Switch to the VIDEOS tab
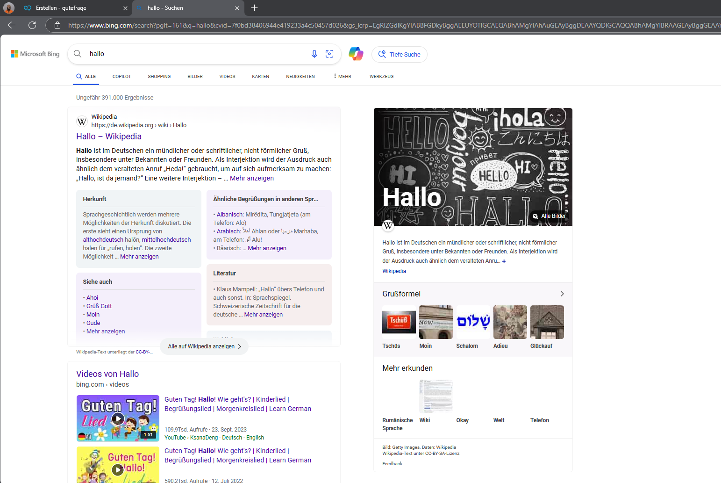Viewport: 721px width, 483px height. 227,76
